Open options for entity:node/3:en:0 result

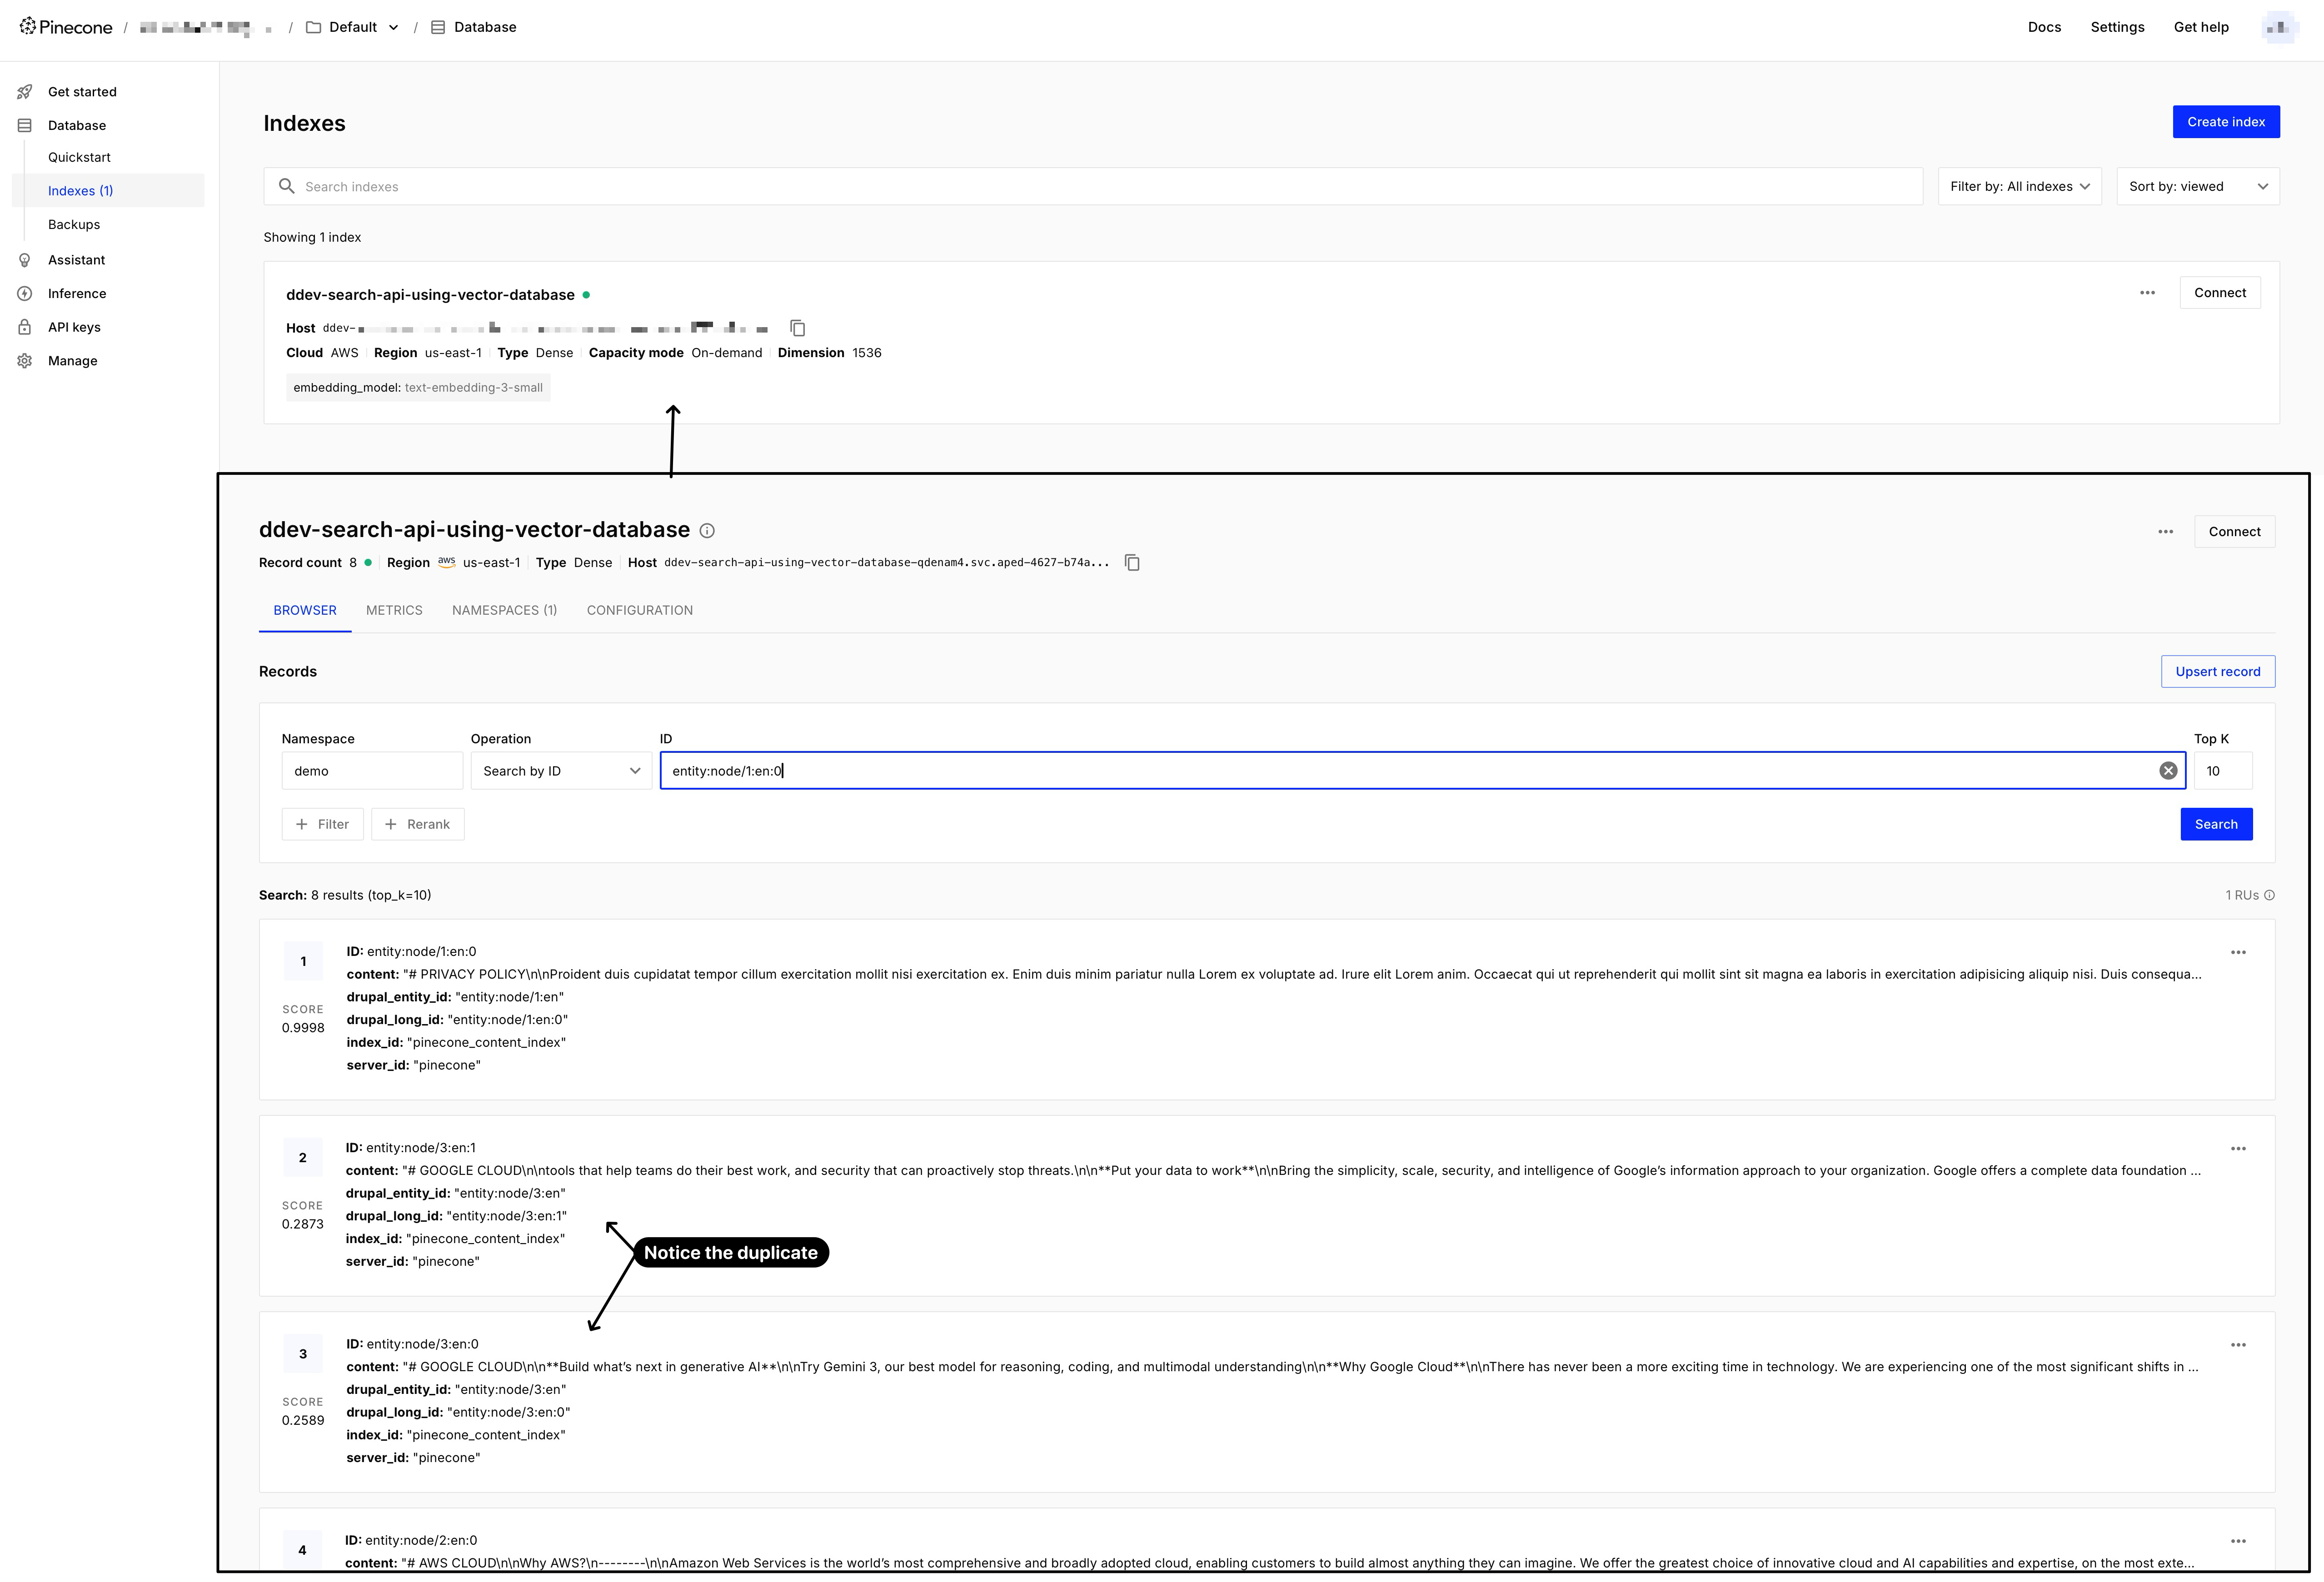(x=2238, y=1345)
